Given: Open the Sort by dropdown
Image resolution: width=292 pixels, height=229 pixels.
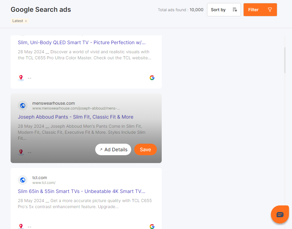Looking at the screenshot, I should point(224,10).
